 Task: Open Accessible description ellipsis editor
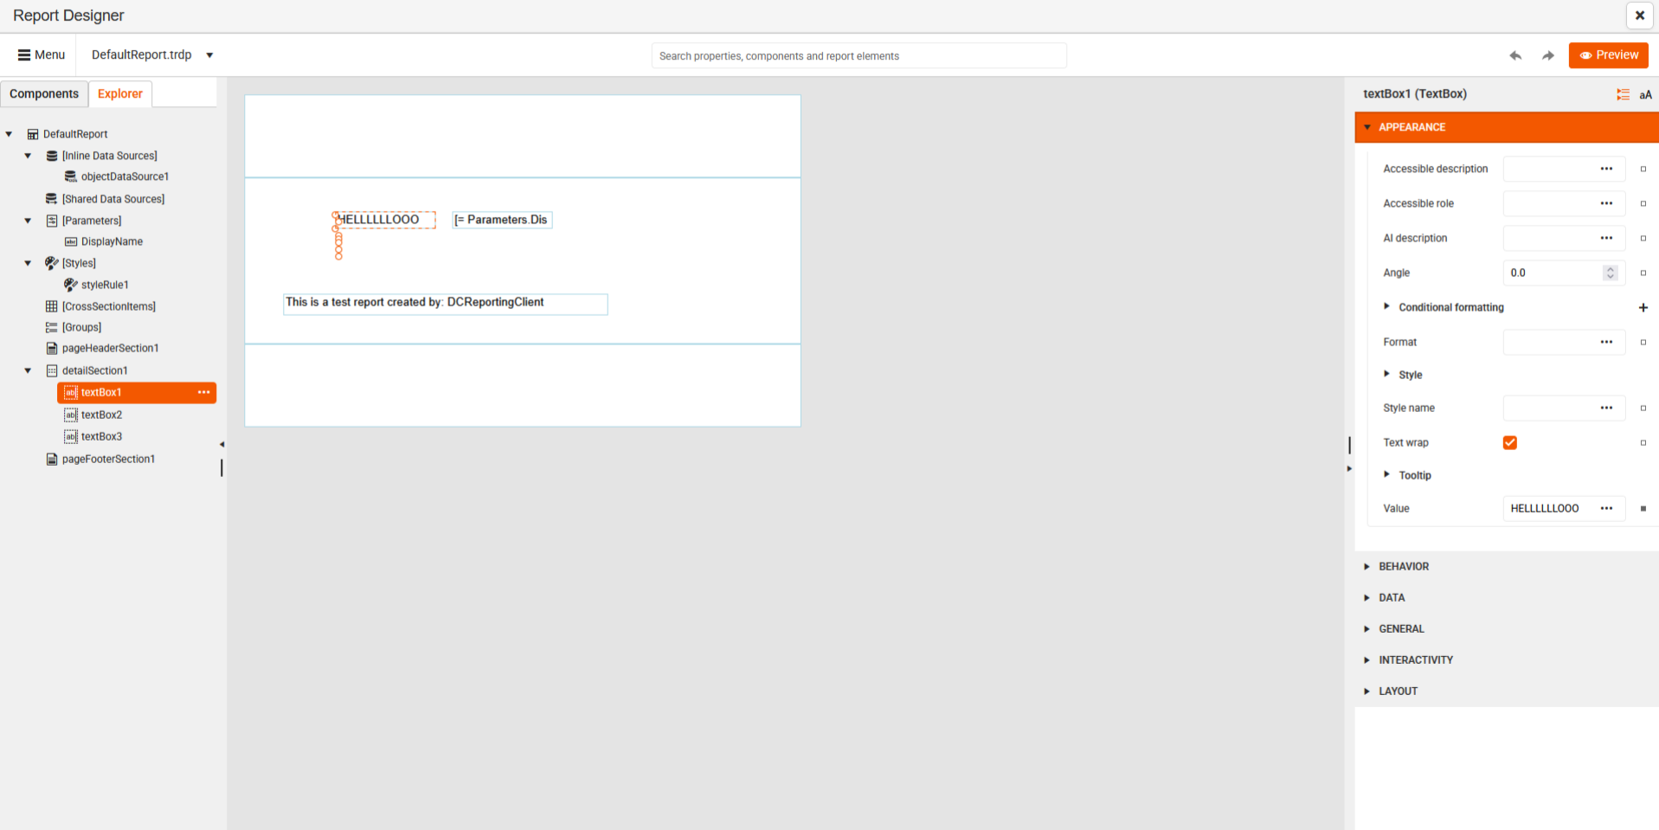[x=1606, y=169]
